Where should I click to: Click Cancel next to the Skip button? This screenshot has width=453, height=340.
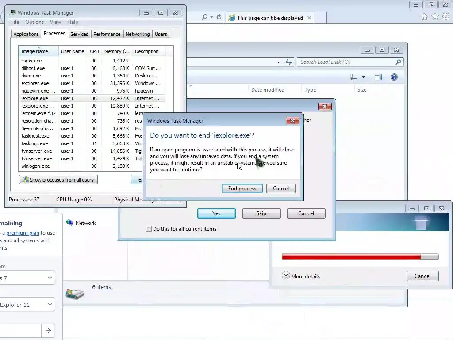click(306, 213)
